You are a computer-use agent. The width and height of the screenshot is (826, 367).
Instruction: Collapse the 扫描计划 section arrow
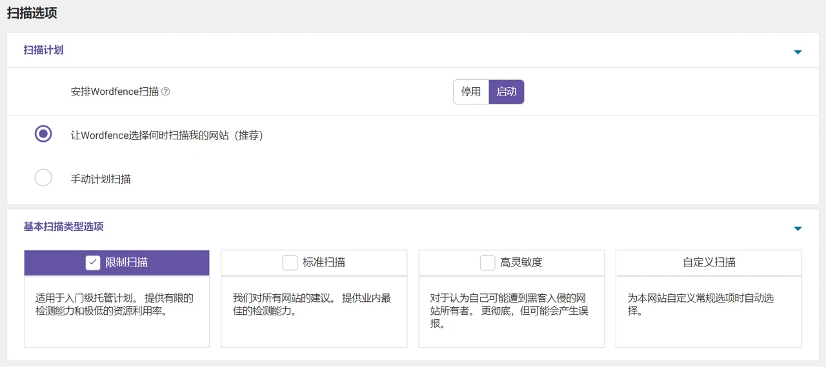(x=798, y=52)
